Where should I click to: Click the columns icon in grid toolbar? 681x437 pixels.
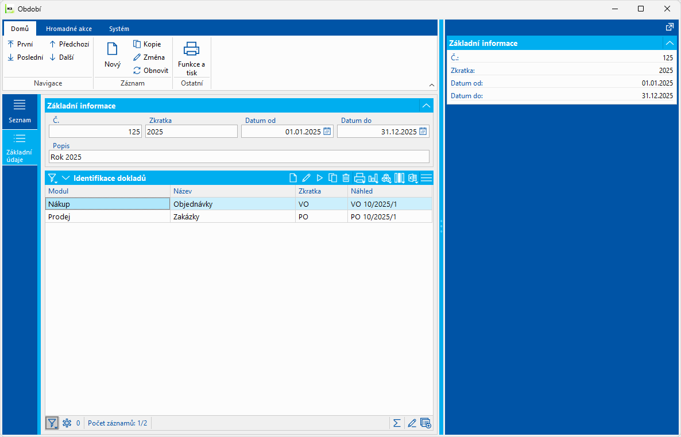(x=399, y=178)
